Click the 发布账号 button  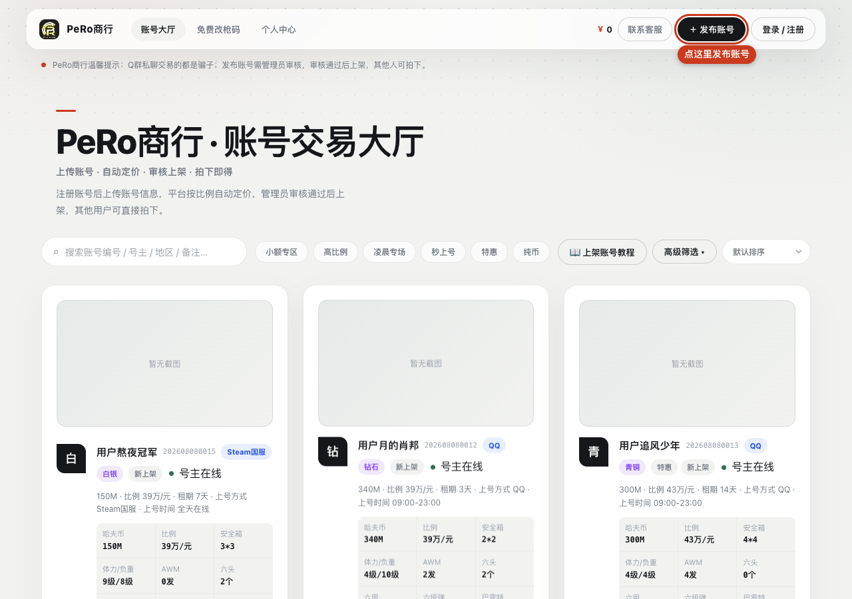pos(712,29)
